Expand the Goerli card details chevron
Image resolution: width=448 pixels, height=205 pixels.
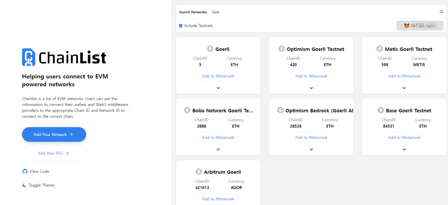tap(218, 88)
